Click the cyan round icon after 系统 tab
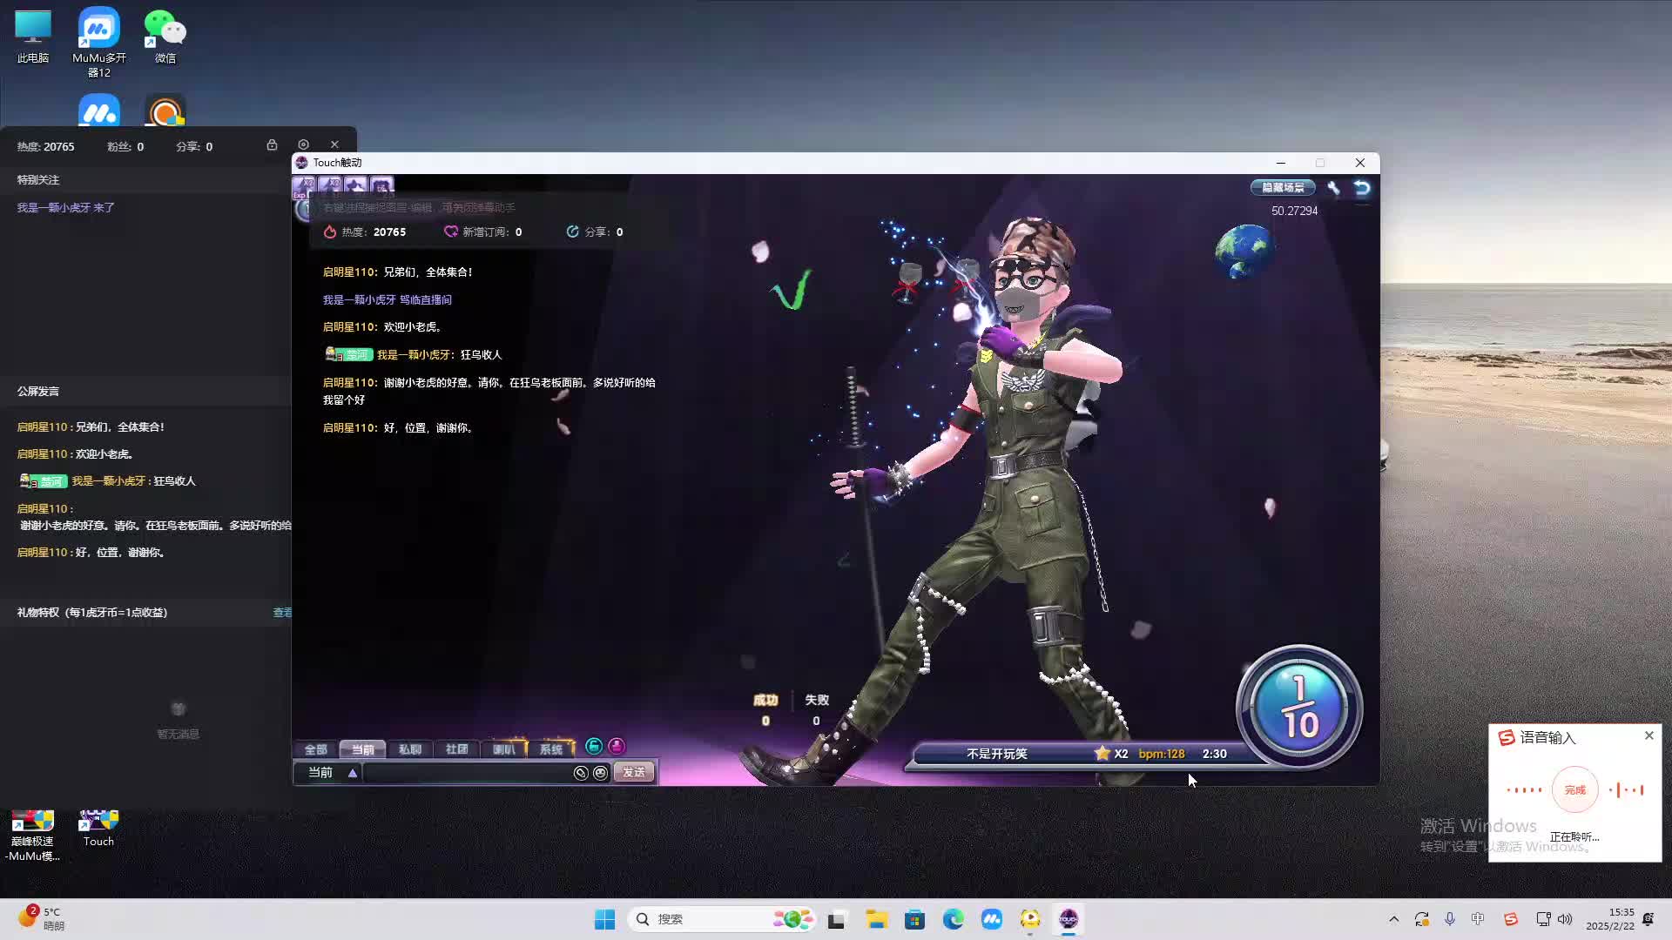The height and width of the screenshot is (940, 1672). (594, 747)
